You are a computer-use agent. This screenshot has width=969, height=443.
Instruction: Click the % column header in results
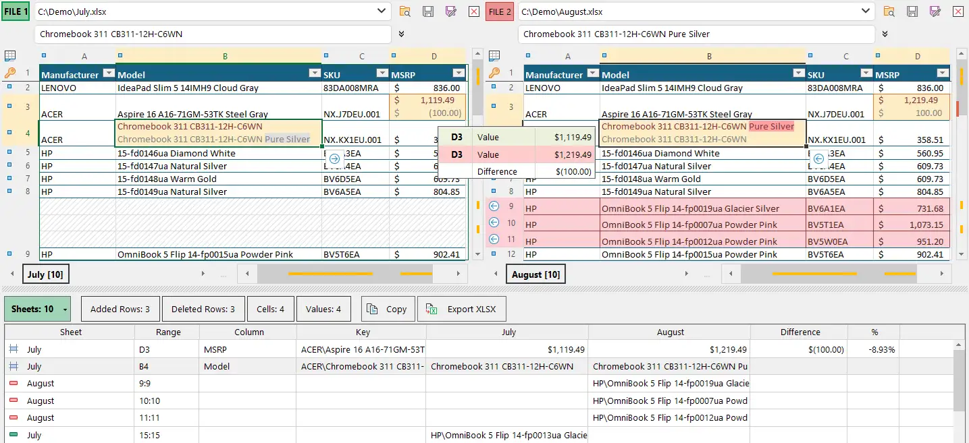(874, 332)
